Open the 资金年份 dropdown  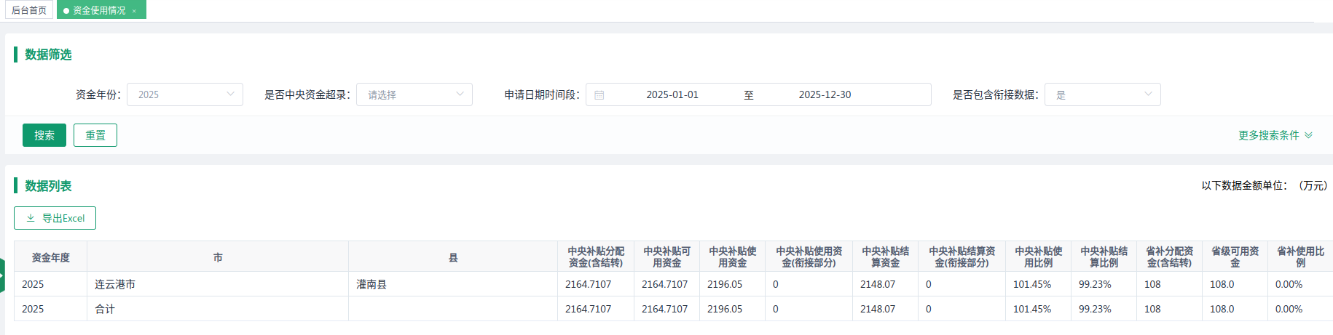(x=185, y=94)
